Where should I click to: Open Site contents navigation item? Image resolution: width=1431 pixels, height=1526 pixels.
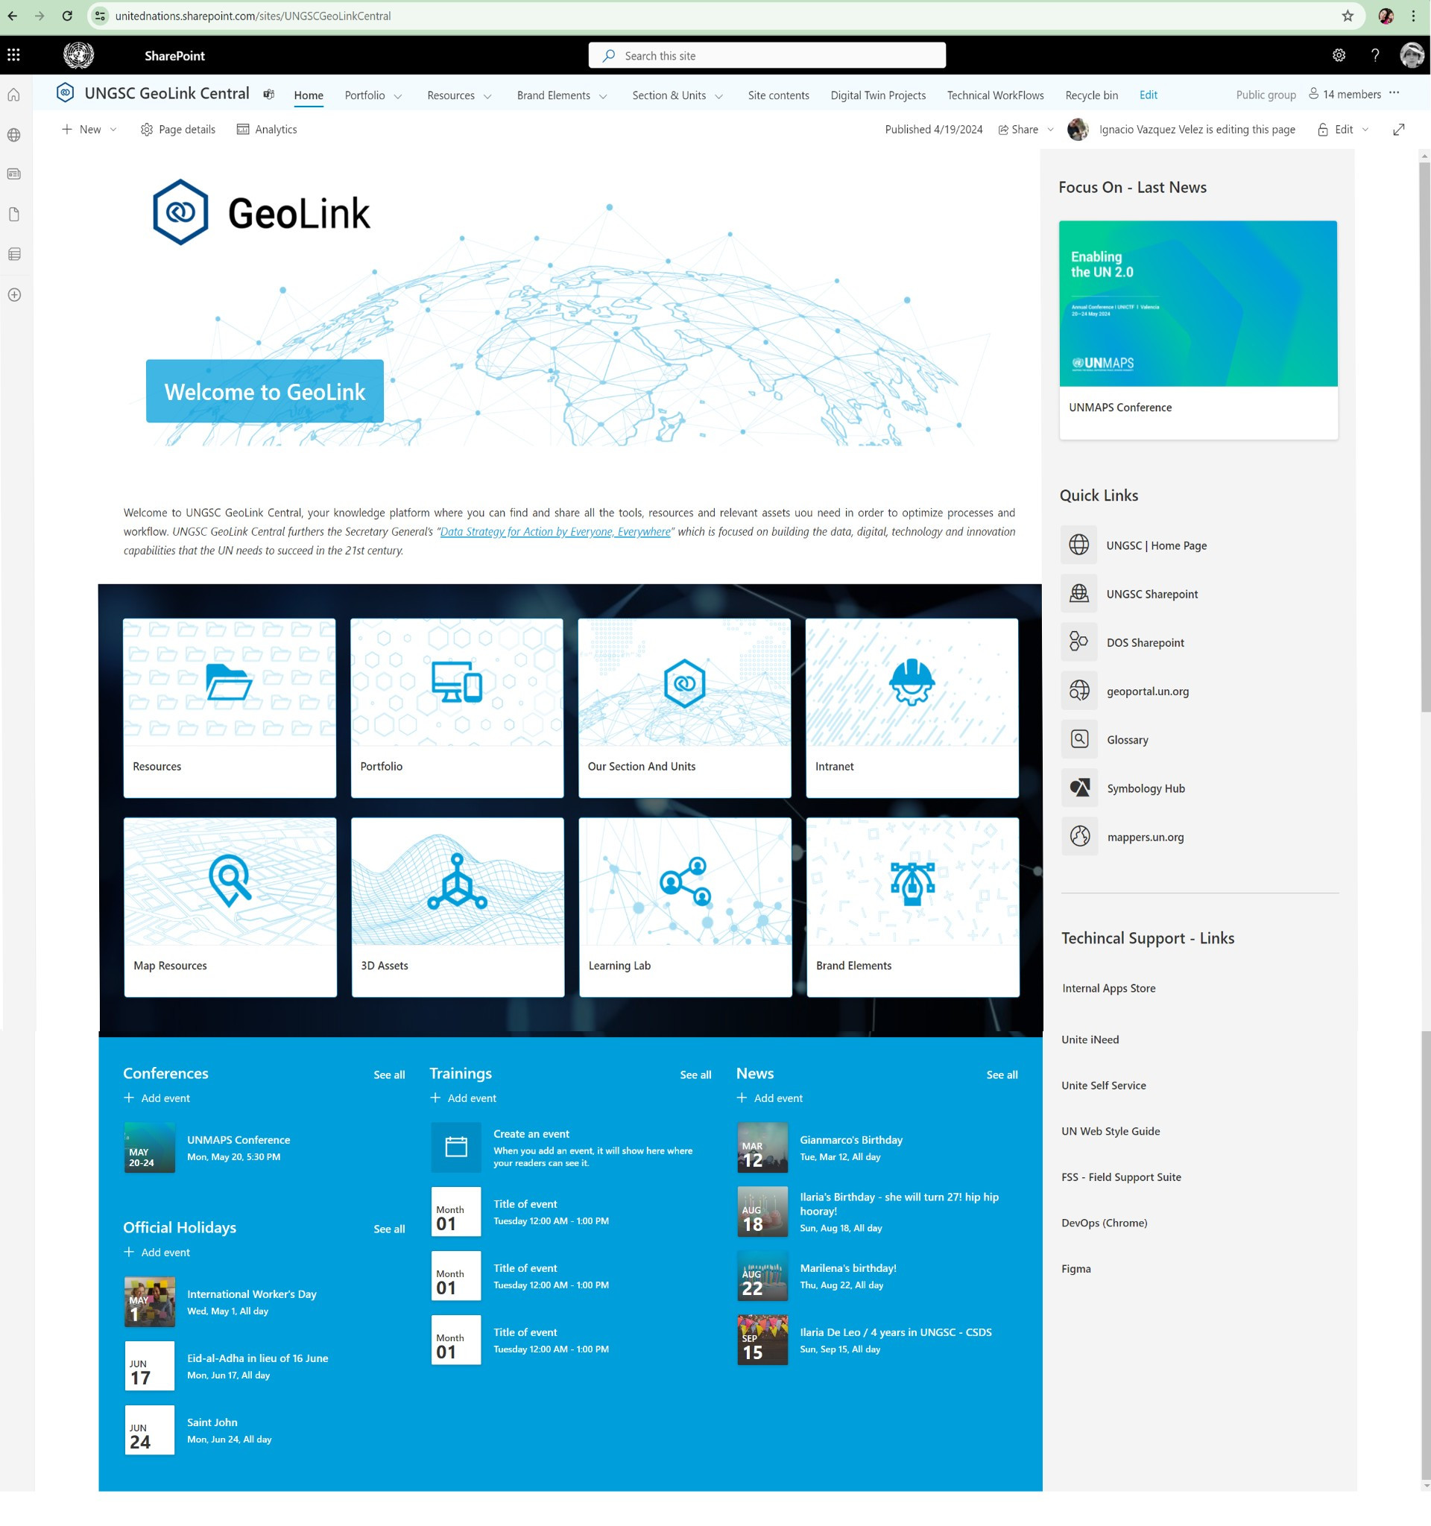coord(777,96)
